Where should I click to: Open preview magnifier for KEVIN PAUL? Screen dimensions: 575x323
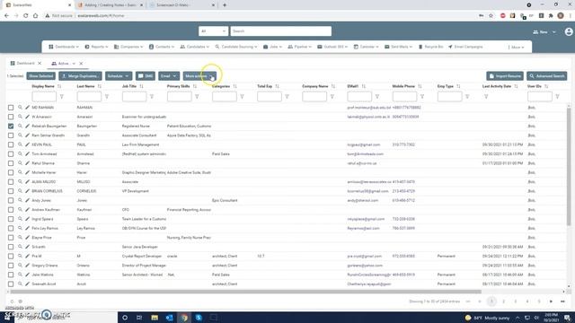pyautogui.click(x=20, y=144)
